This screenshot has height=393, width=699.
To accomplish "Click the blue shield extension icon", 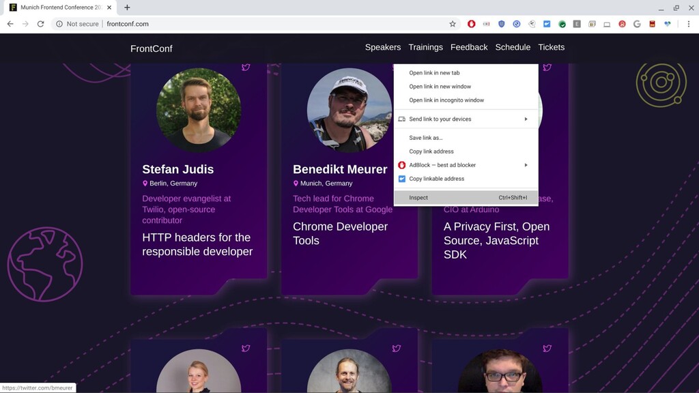I will coord(502,24).
